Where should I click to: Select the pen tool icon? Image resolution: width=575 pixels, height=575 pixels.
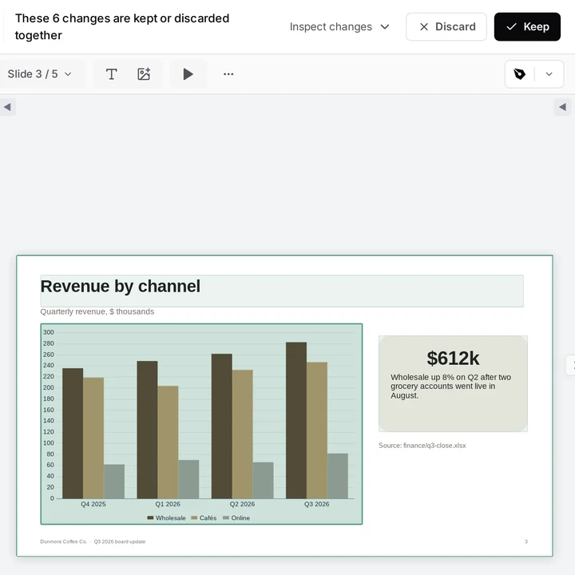519,74
